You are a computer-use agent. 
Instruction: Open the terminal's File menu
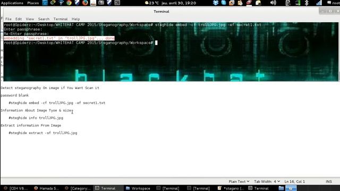click(x=8, y=19)
